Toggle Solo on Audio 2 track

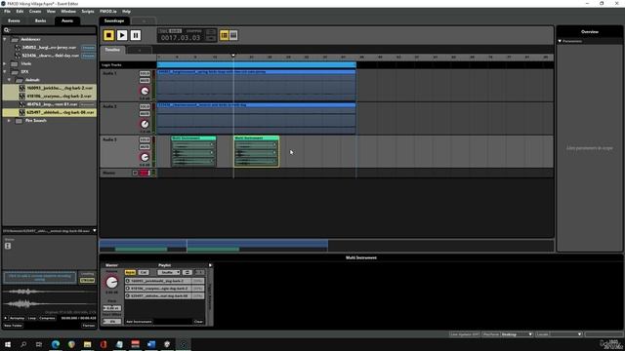pyautogui.click(x=145, y=106)
